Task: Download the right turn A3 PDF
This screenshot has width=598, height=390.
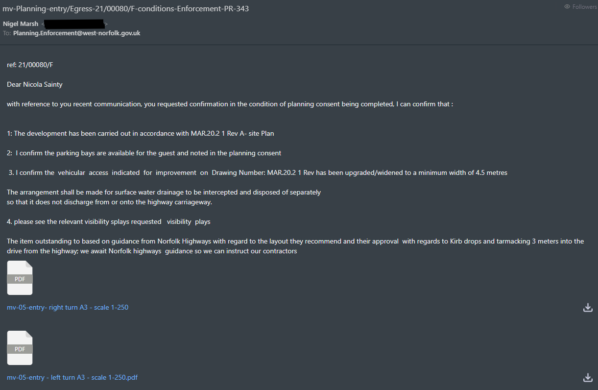Action: coord(588,308)
